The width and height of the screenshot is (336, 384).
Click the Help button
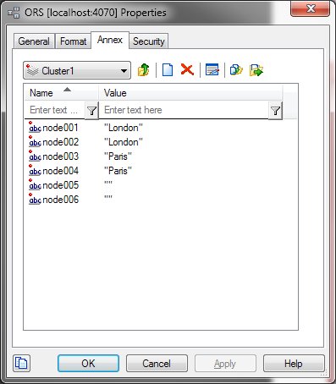click(x=294, y=363)
